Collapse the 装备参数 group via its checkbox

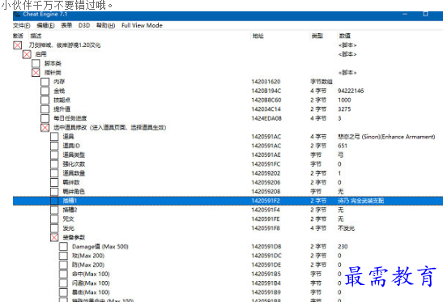point(54,237)
